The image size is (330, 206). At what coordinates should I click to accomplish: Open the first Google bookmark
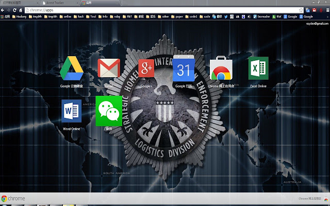point(290,16)
